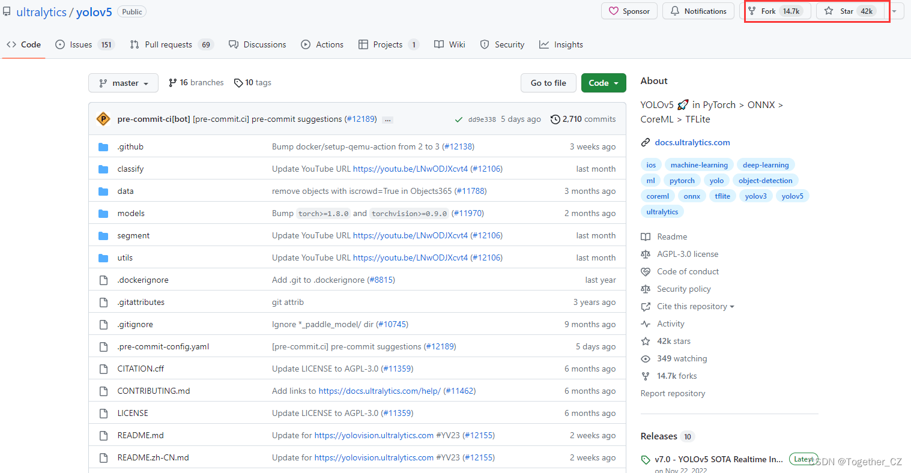Click the LICENSE file icon
The width and height of the screenshot is (911, 473).
tap(103, 414)
